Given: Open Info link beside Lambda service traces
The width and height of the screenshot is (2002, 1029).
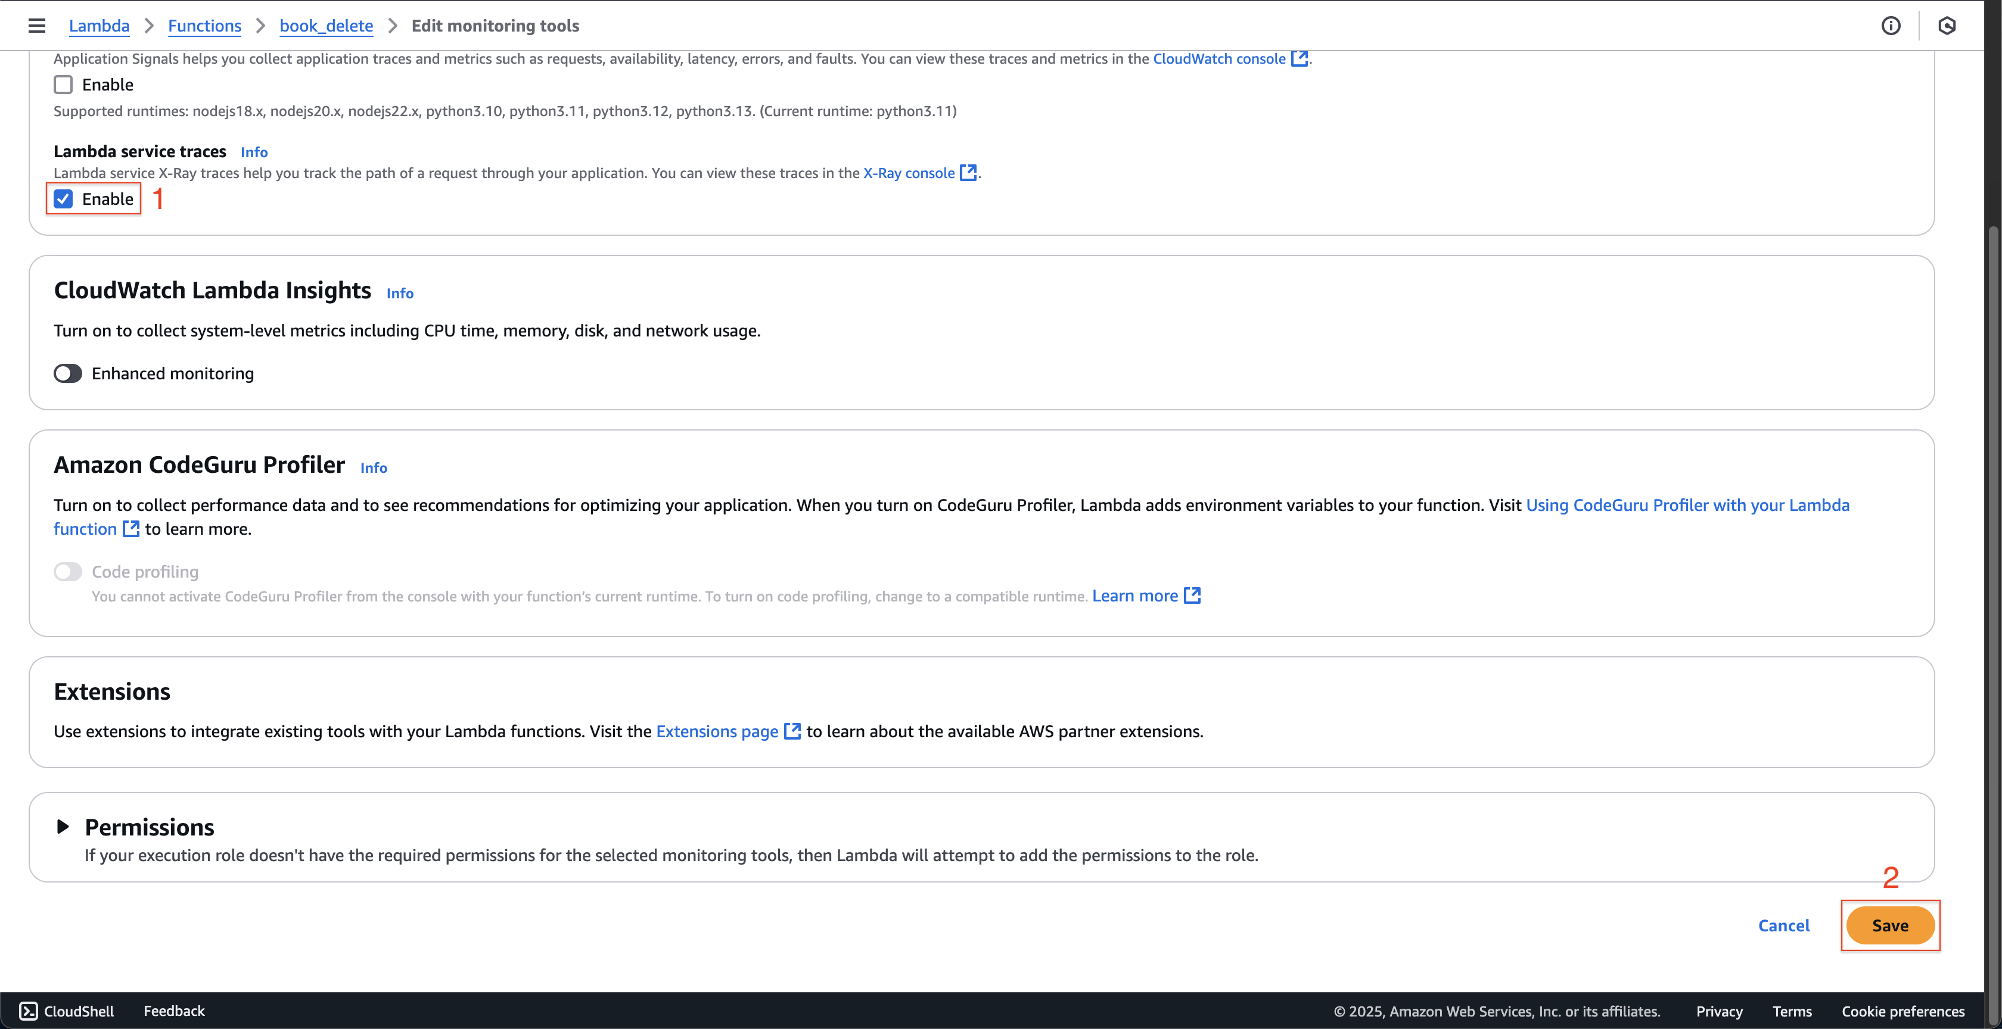Looking at the screenshot, I should (x=254, y=152).
